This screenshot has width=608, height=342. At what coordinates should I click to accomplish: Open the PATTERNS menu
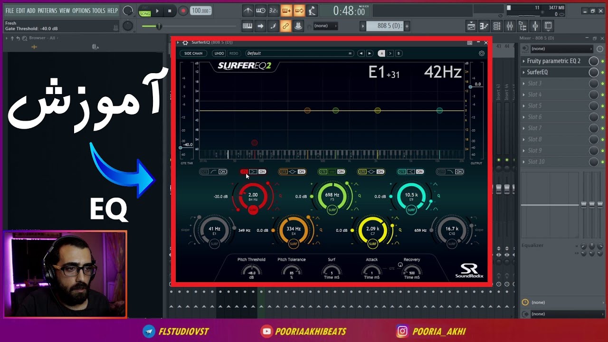tap(47, 10)
